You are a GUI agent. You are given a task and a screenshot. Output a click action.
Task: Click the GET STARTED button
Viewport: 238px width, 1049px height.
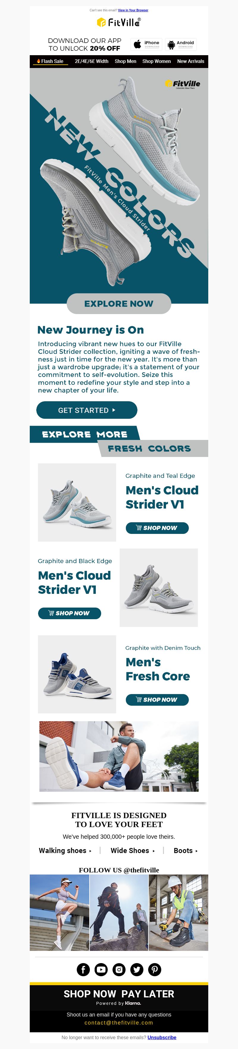pyautogui.click(x=87, y=410)
